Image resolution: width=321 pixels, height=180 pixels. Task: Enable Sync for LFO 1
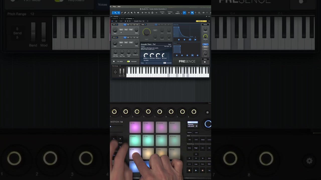pos(121,29)
